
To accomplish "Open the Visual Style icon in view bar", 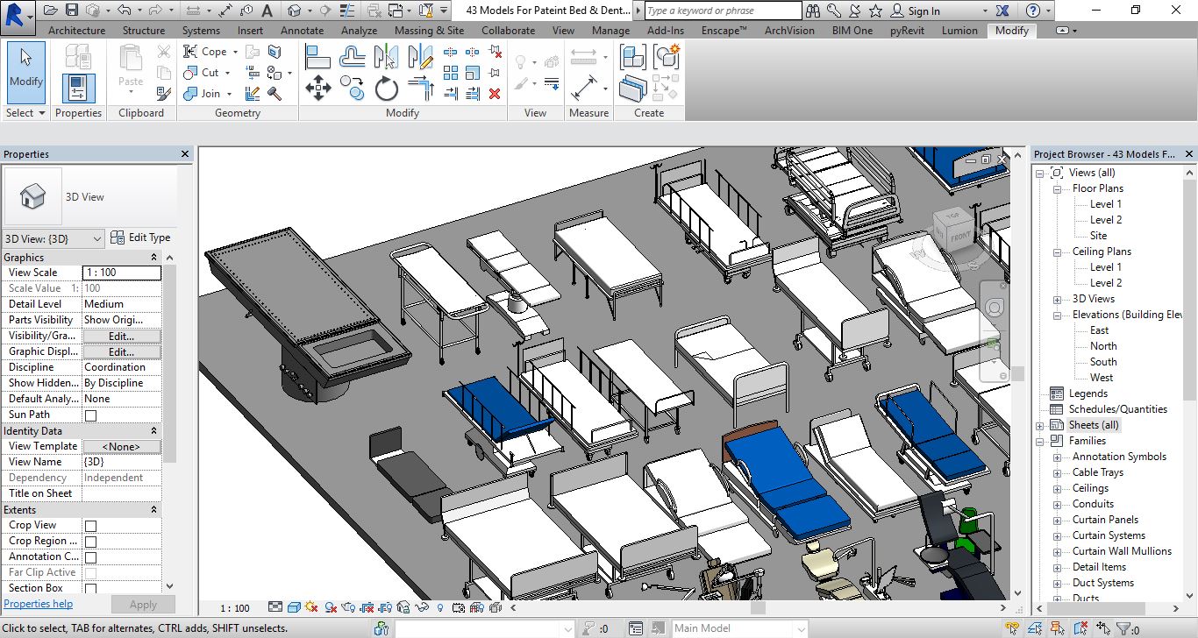I will coord(294,607).
